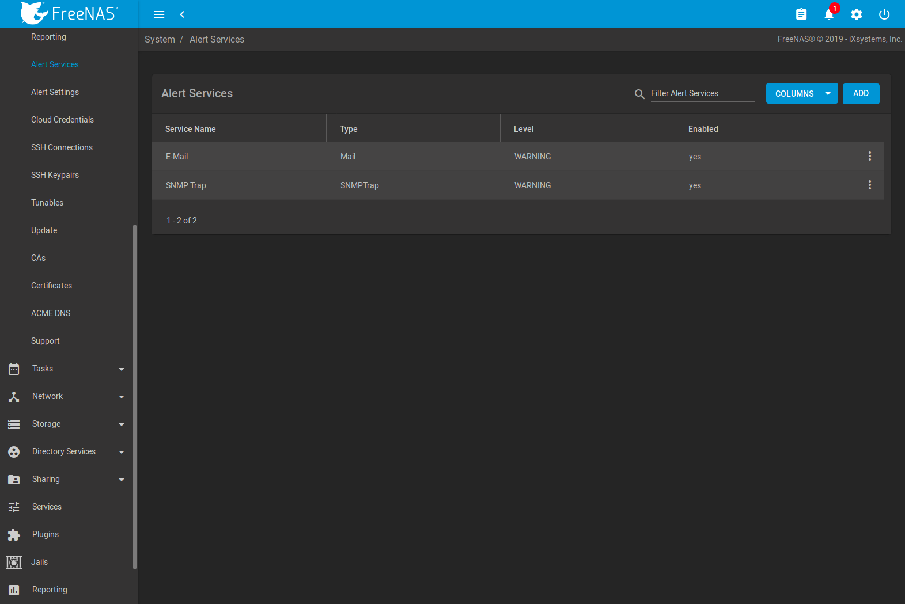905x604 pixels.
Task: Click WARNING level in E-Mail row
Action: [x=532, y=157]
